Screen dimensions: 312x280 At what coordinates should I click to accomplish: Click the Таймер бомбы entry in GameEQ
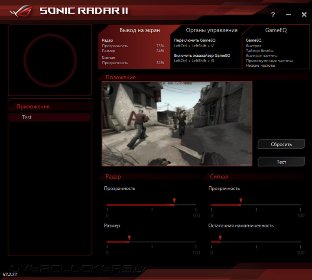pos(260,51)
